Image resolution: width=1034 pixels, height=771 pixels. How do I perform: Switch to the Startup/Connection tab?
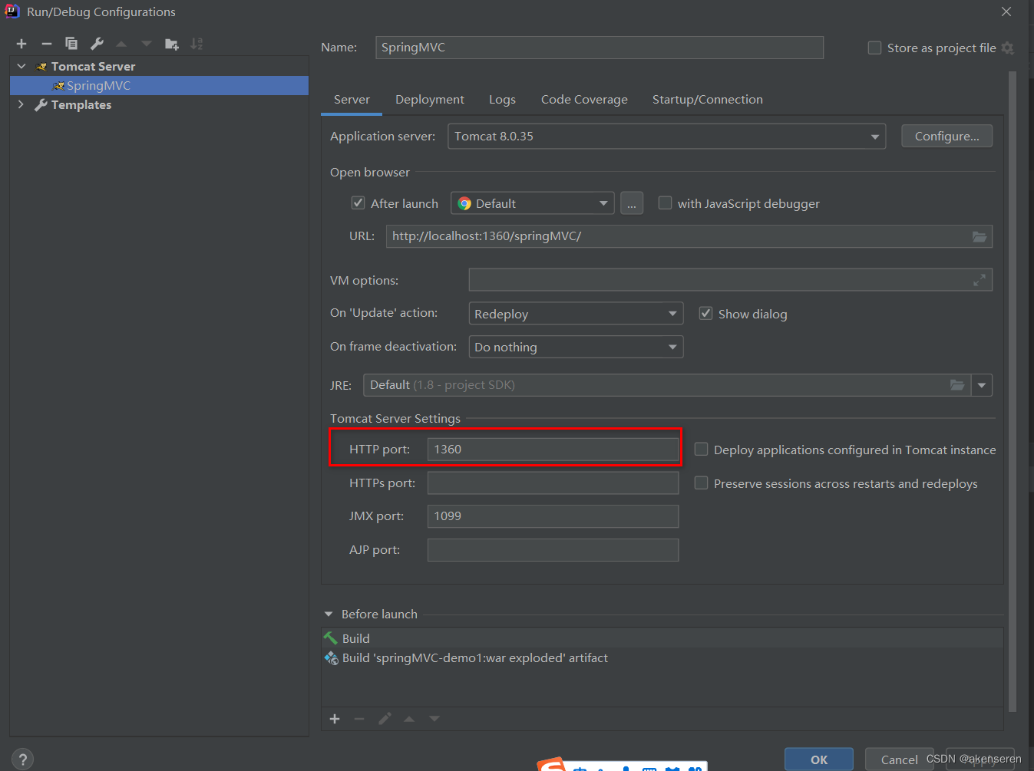(x=708, y=100)
